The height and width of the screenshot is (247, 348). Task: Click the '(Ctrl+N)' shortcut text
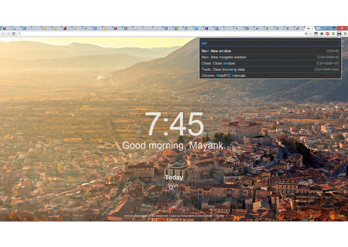click(332, 51)
